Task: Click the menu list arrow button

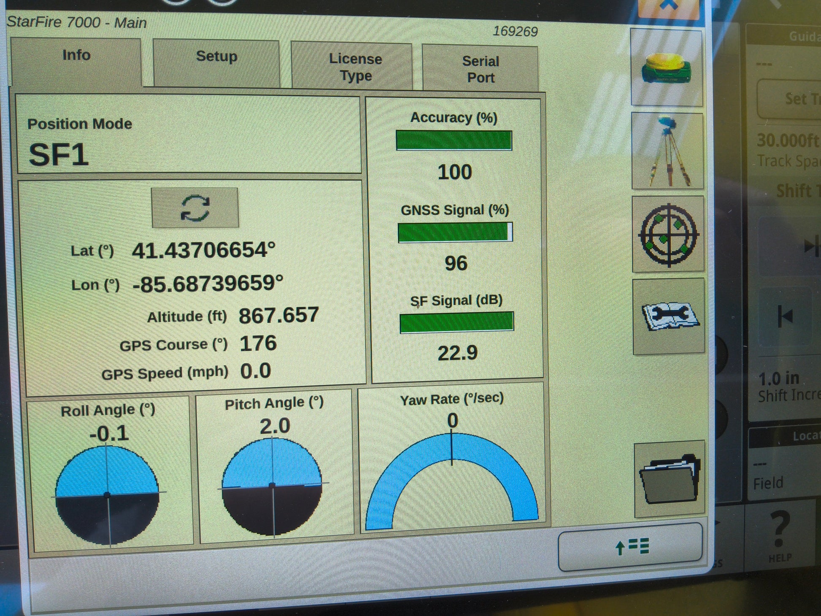Action: [x=631, y=546]
